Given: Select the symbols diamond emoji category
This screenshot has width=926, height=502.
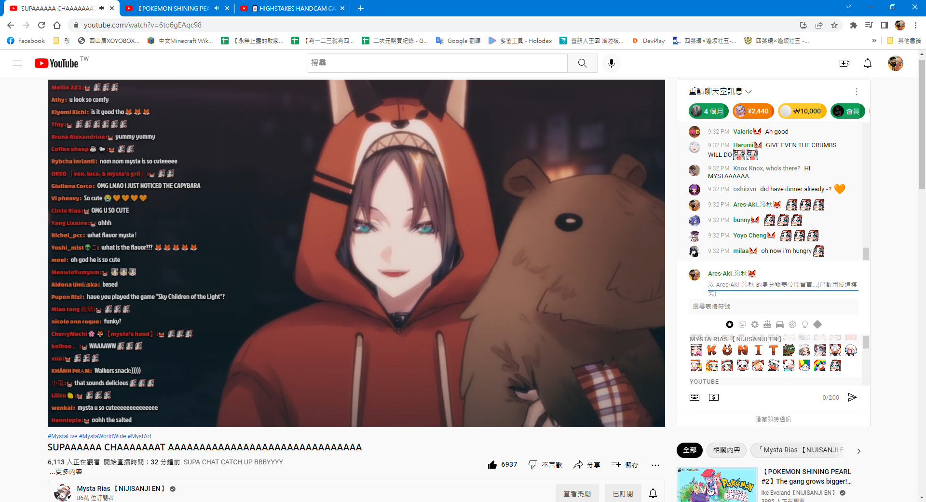Looking at the screenshot, I should tap(817, 324).
